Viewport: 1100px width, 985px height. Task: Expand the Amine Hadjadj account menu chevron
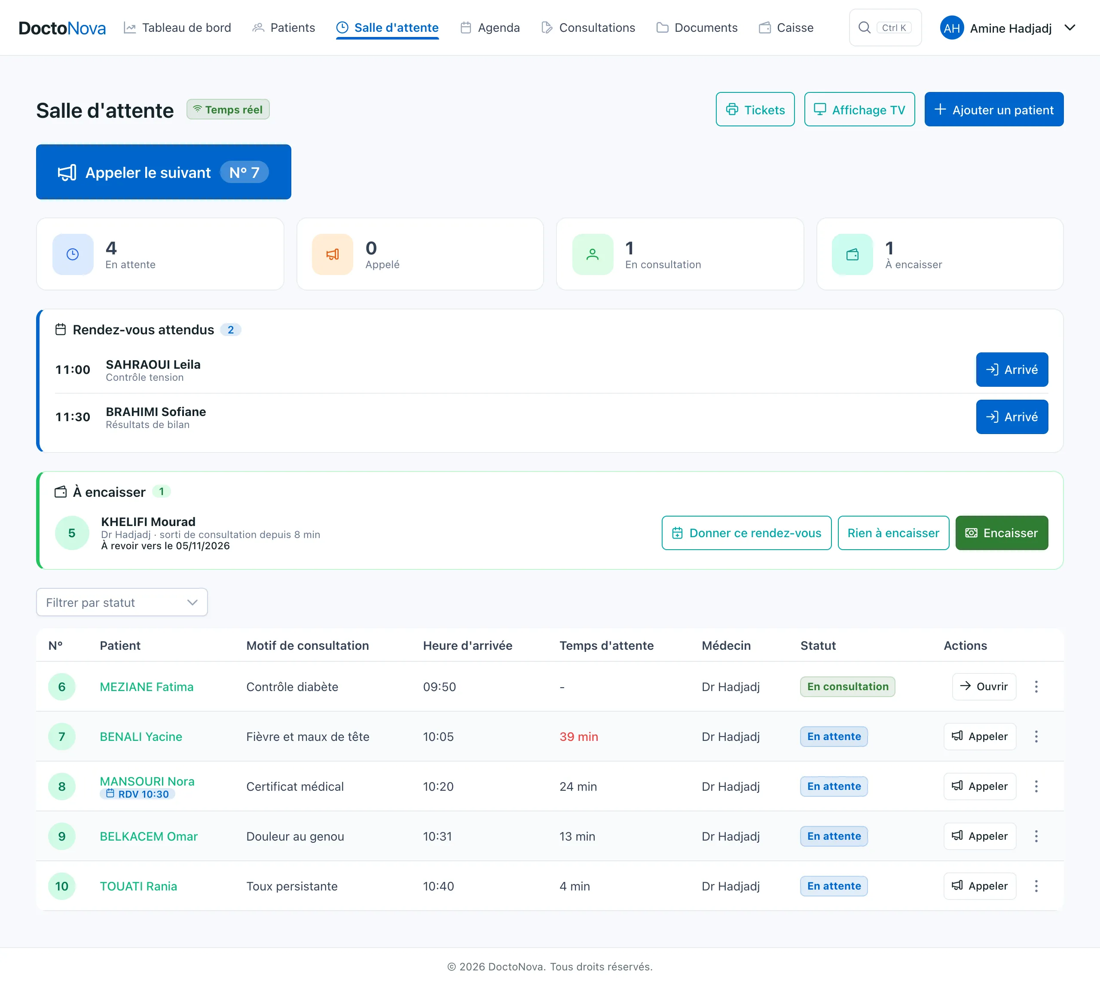(1069, 28)
